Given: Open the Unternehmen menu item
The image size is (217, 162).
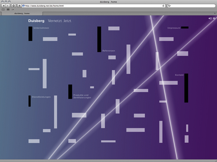Looking at the screenshot, I should click(x=41, y=28).
